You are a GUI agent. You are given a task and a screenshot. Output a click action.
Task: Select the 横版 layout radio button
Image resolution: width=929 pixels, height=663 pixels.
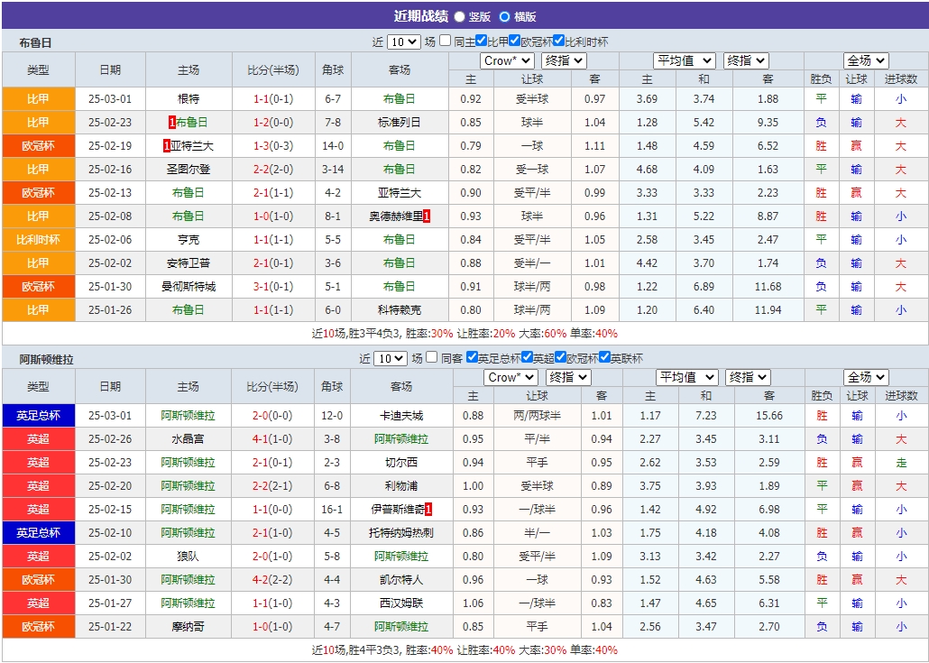pos(504,14)
